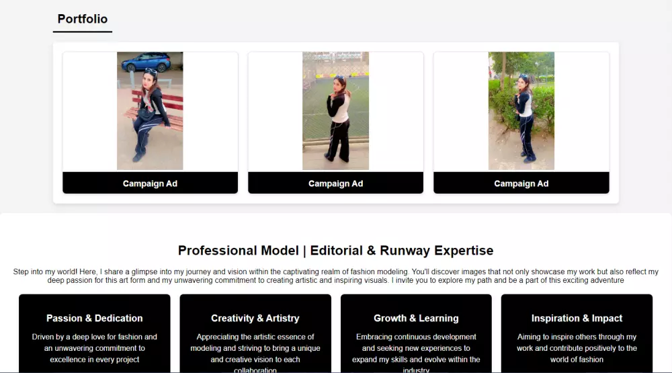The image size is (672, 373).
Task: Click the Creativity & Artistry card
Action: (255, 333)
